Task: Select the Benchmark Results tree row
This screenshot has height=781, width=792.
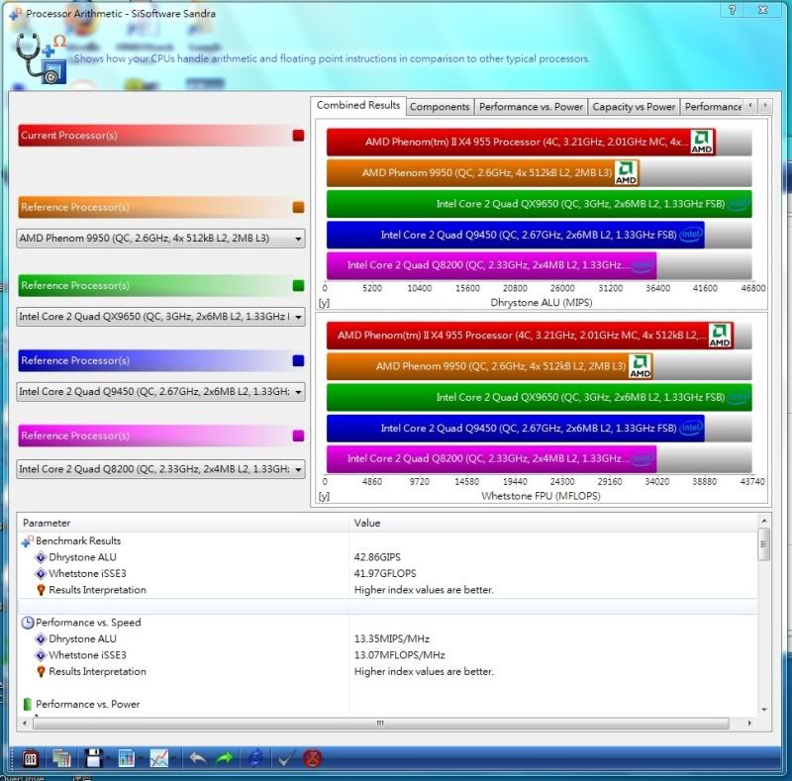Action: coord(387,541)
